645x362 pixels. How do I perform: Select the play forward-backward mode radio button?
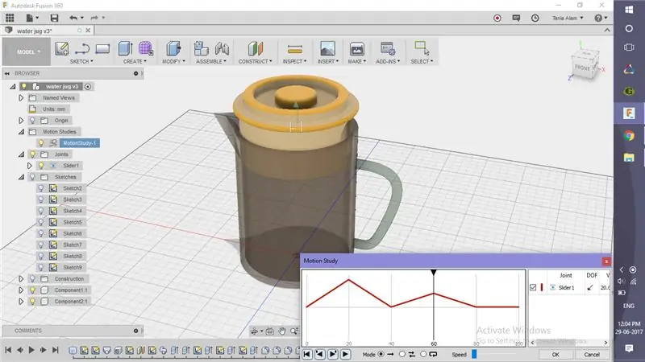click(x=402, y=354)
